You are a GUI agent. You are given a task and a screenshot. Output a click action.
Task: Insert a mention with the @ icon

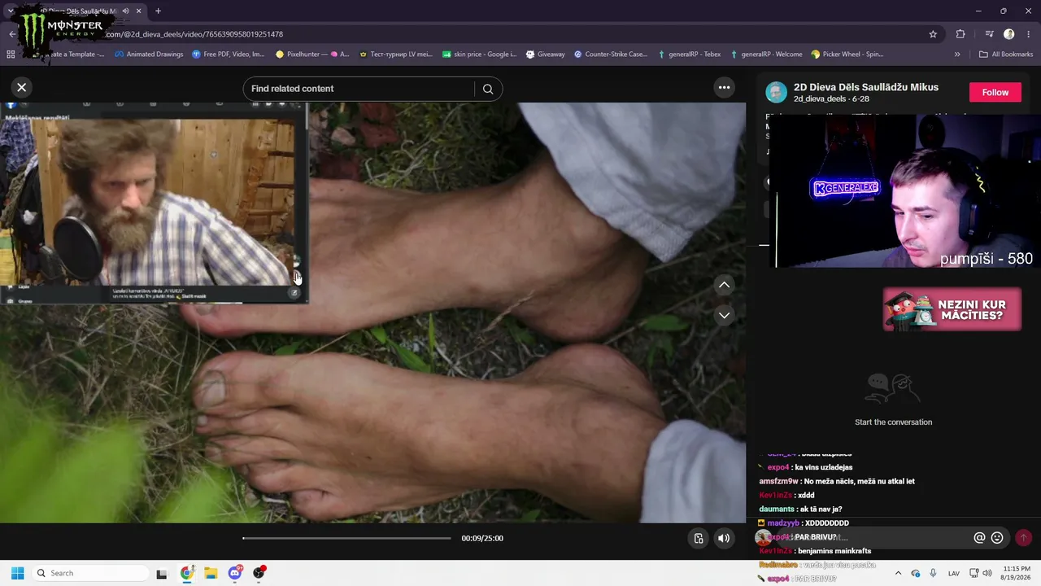(x=979, y=537)
